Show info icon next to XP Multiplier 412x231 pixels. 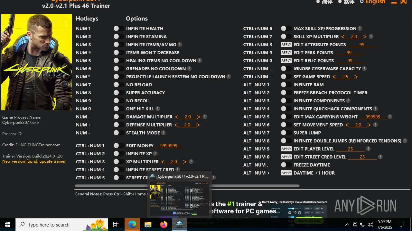tap(191, 162)
